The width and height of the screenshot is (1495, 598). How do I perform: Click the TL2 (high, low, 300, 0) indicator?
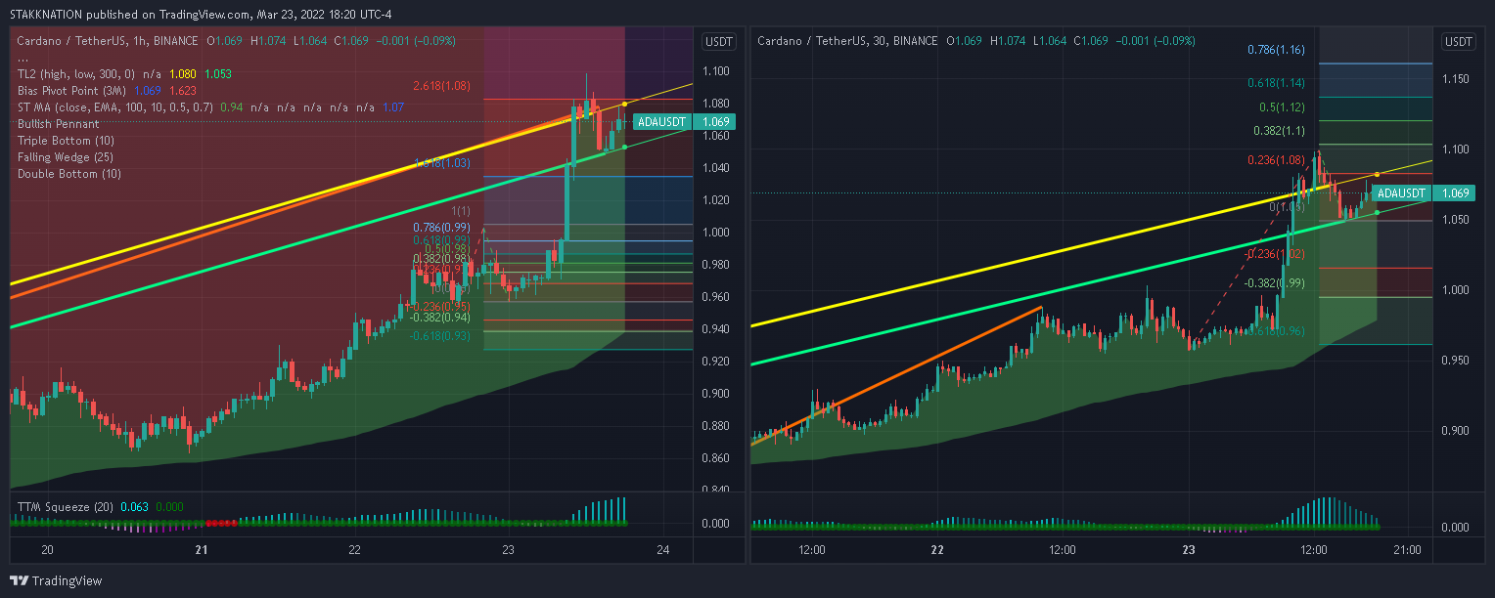coord(75,74)
